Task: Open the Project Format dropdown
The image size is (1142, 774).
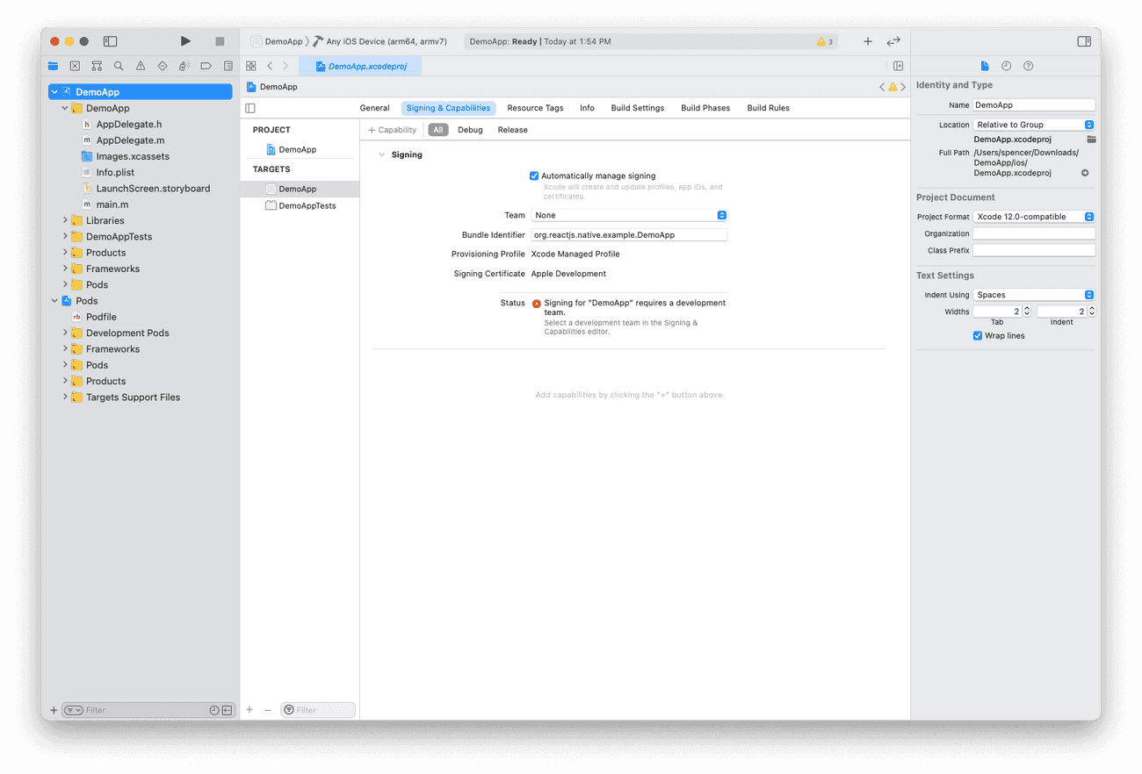Action: (x=1034, y=216)
